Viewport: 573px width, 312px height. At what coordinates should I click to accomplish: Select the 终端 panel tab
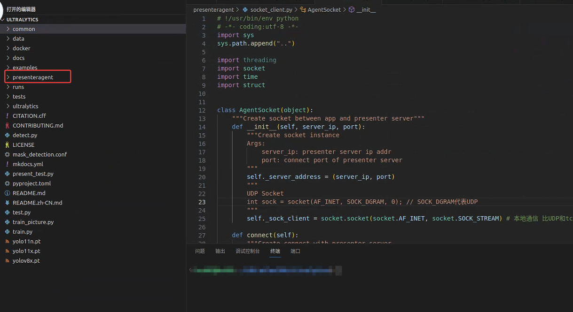tap(275, 251)
